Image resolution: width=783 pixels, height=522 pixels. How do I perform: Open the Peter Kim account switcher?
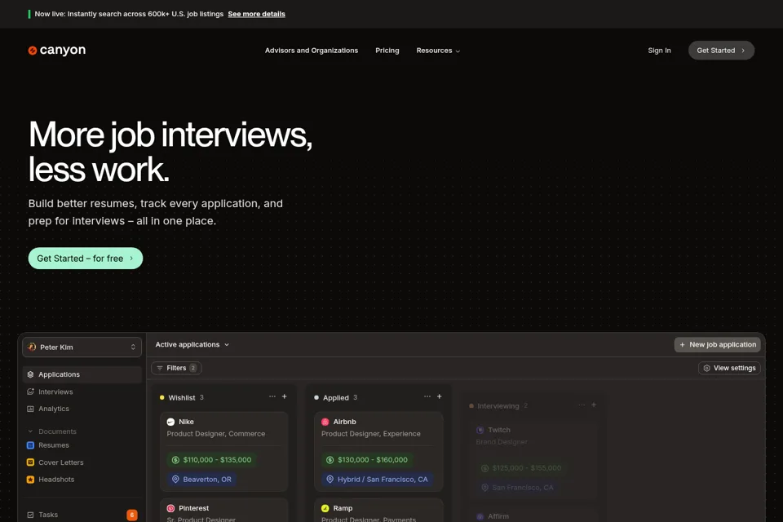click(x=82, y=347)
